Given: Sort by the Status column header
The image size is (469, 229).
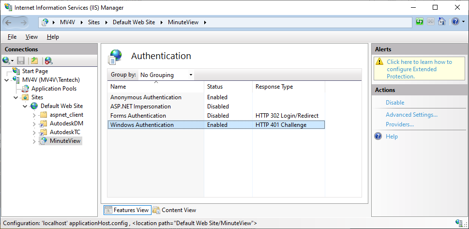Looking at the screenshot, I should pyautogui.click(x=228, y=87).
